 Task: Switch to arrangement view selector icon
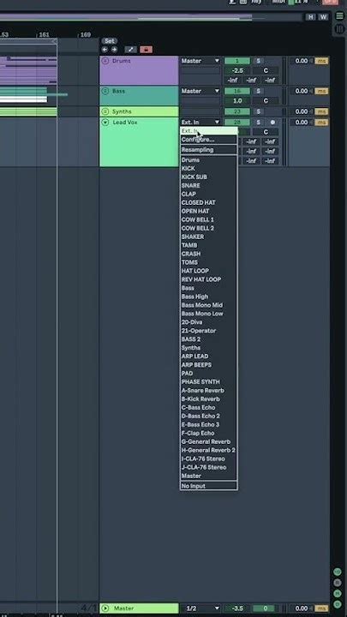pyautogui.click(x=339, y=15)
